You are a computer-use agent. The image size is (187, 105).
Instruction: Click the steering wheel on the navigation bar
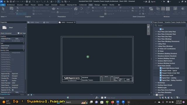click(148, 27)
